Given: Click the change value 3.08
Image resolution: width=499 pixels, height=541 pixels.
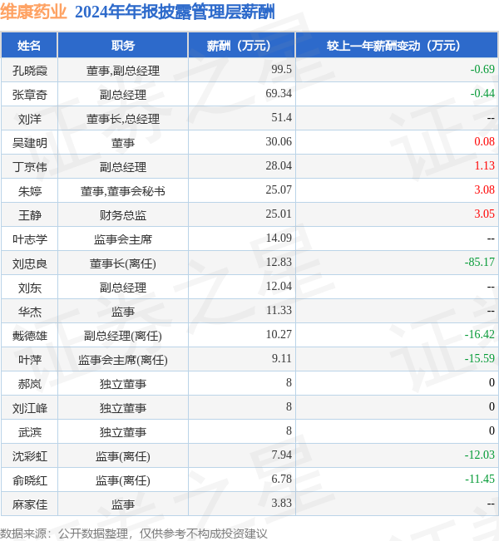Looking at the screenshot, I should (x=485, y=189).
